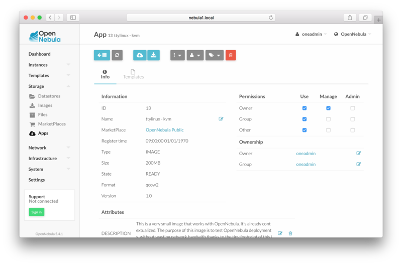Open the labels tag dropdown
402x265 pixels.
[x=214, y=55]
